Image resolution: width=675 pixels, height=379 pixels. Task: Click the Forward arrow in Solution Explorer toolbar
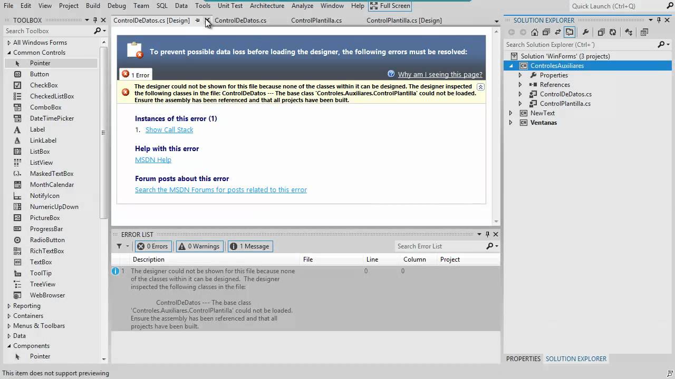(523, 32)
